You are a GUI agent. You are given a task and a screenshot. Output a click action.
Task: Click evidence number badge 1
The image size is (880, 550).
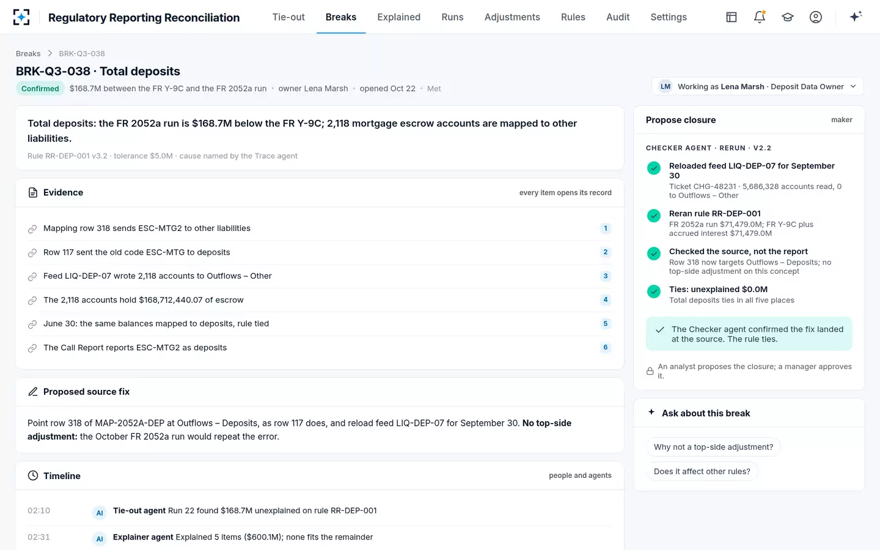(x=606, y=229)
